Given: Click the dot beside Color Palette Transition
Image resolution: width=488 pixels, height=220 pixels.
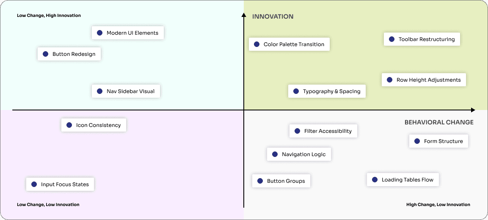Looking at the screenshot, I should click(x=256, y=44).
